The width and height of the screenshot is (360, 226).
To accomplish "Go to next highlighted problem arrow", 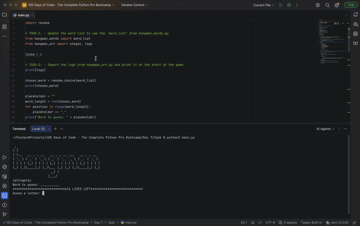I will coord(348,23).
